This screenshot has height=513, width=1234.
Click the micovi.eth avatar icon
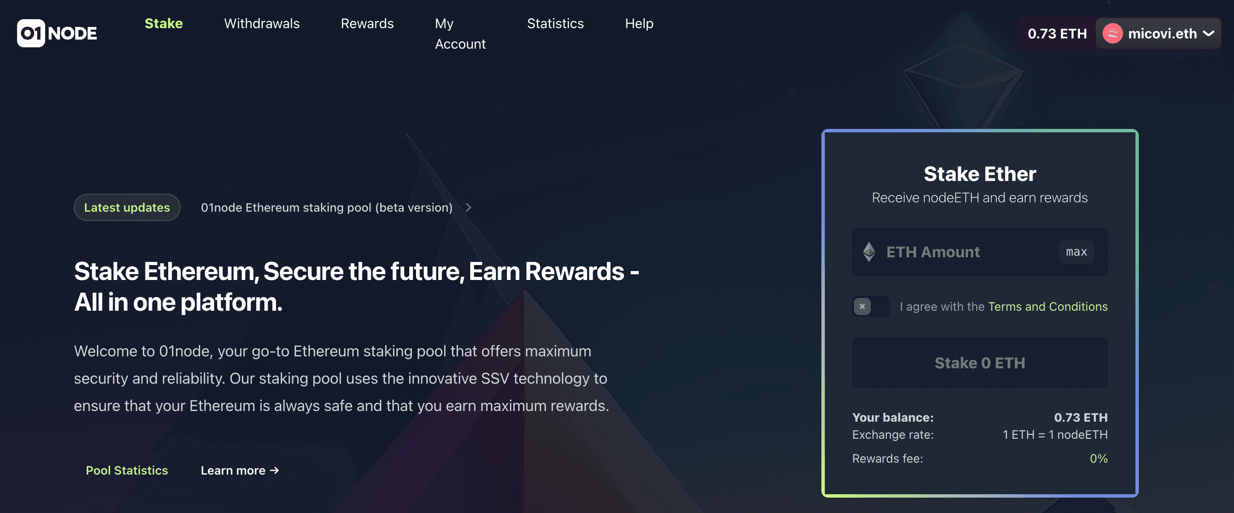pyautogui.click(x=1112, y=34)
